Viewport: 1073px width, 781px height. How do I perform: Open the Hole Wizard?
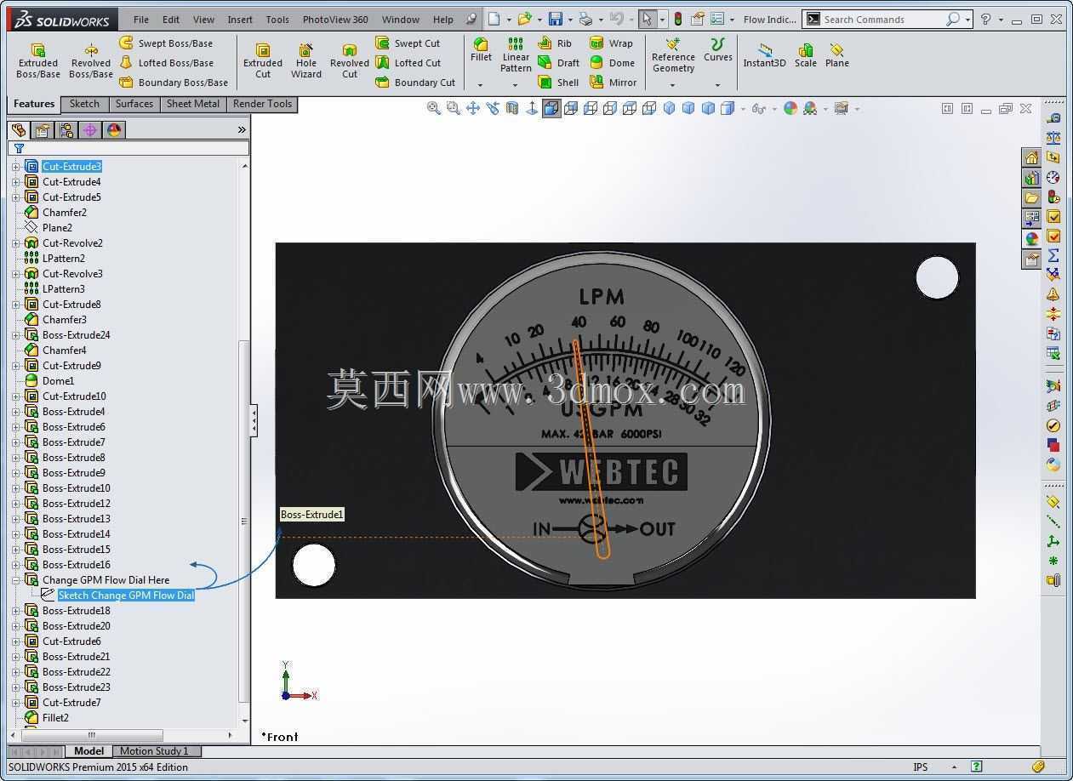point(306,60)
